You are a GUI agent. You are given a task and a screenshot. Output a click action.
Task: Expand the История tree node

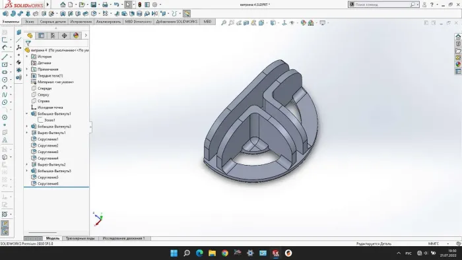point(27,57)
